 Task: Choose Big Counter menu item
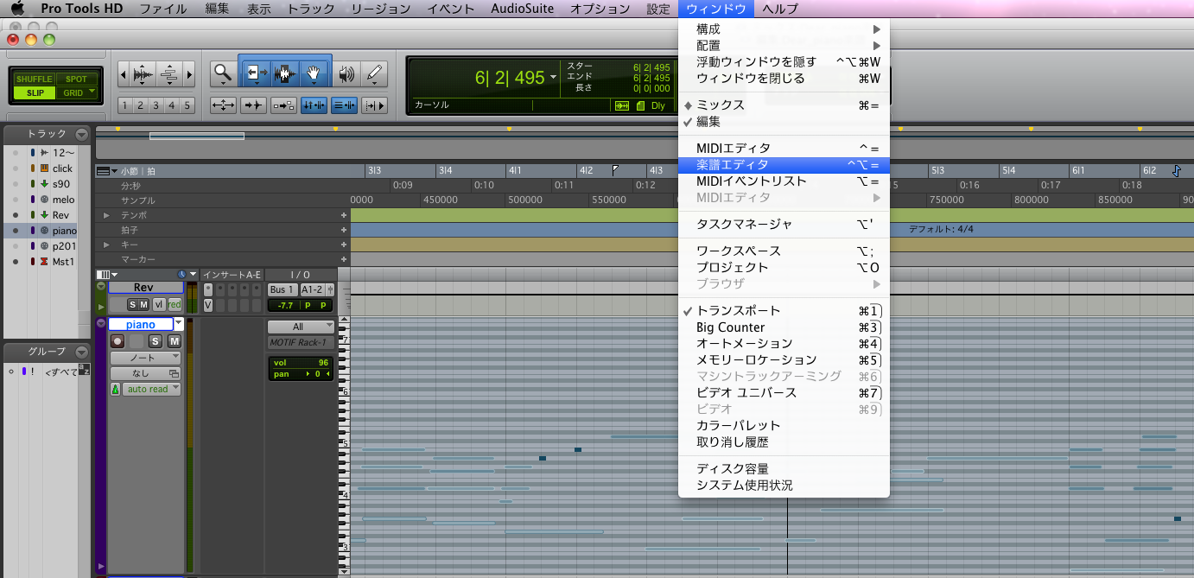coord(784,327)
